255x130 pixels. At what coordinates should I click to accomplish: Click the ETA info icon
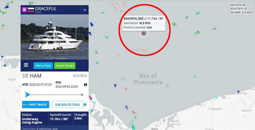pyautogui.click(x=86, y=85)
